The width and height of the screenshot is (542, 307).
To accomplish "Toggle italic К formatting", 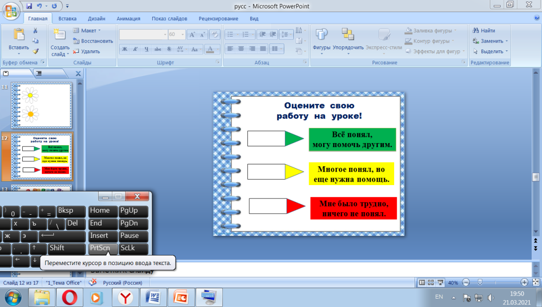I will pyautogui.click(x=135, y=49).
